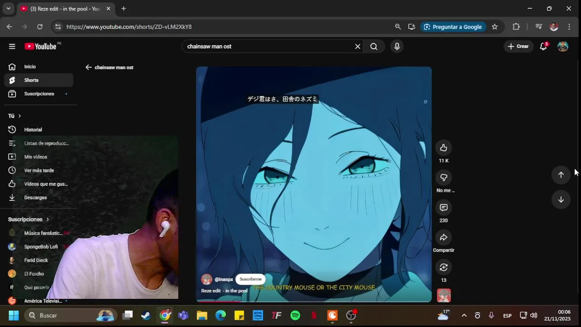Go back in the browser
The width and height of the screenshot is (581, 327).
click(10, 27)
